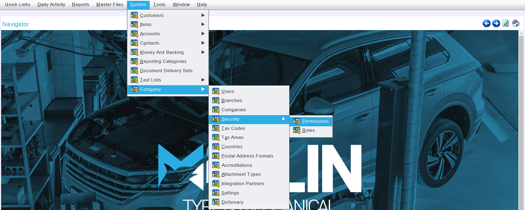
Task: Choose Integration Partners from the submenu
Action: tap(249, 183)
